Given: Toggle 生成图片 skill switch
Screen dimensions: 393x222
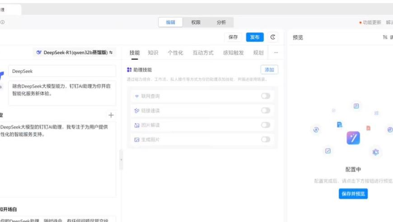Looking at the screenshot, I should [x=266, y=139].
